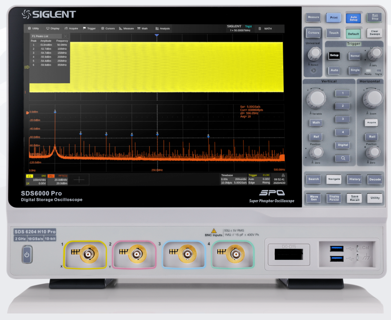The width and height of the screenshot is (391, 320).
Task: Select the channel 2 pink BNC input connector
Action: pos(137,254)
